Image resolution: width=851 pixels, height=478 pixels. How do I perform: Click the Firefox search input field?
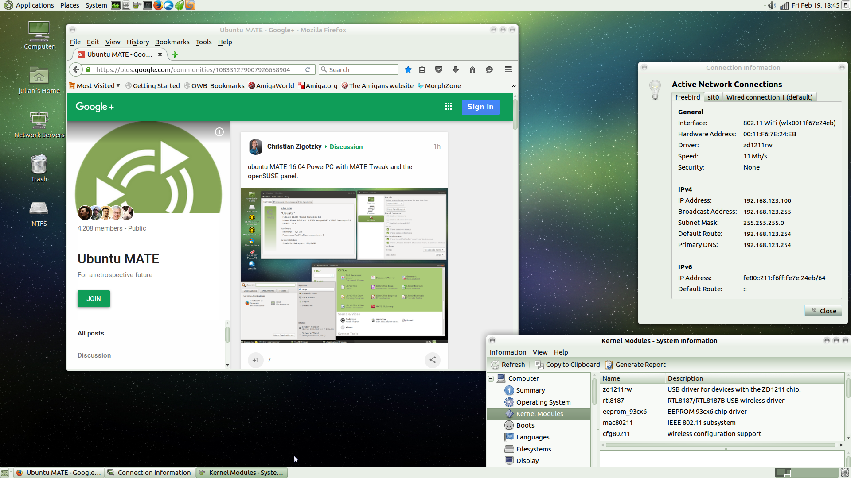[362, 70]
